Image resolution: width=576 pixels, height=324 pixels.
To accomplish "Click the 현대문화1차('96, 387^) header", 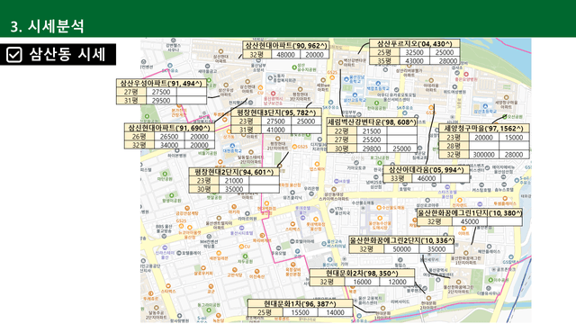I will [x=300, y=304].
